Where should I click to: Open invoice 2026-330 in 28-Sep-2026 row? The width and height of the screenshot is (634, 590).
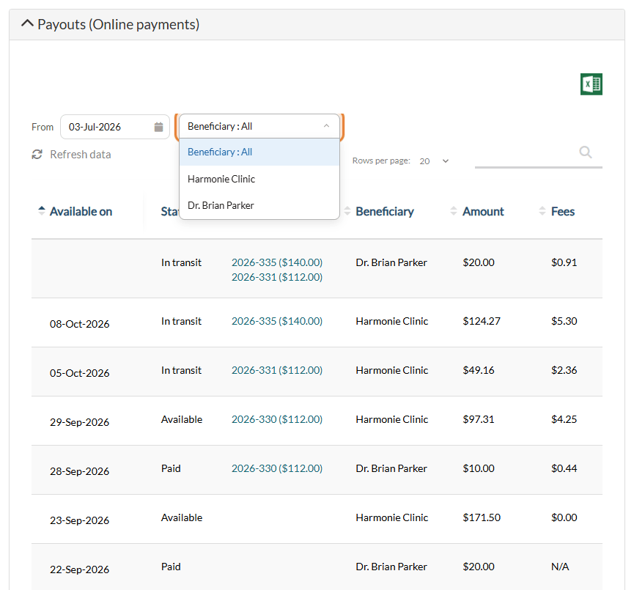[277, 468]
